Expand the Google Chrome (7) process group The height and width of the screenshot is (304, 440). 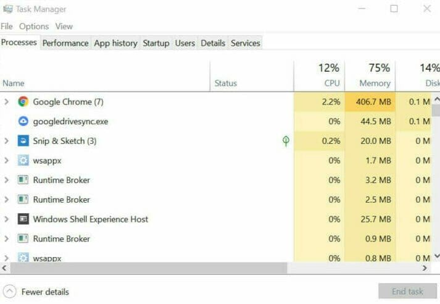click(6, 102)
